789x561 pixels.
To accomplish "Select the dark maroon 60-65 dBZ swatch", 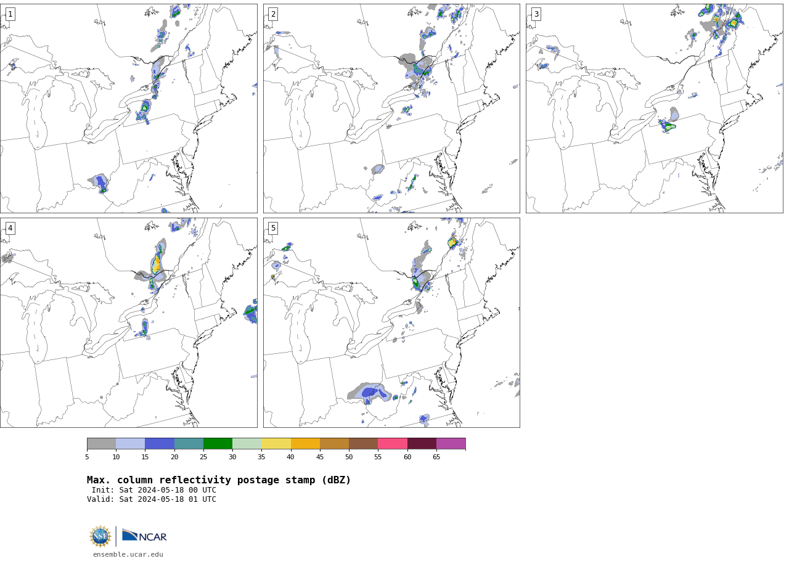I will tap(422, 444).
